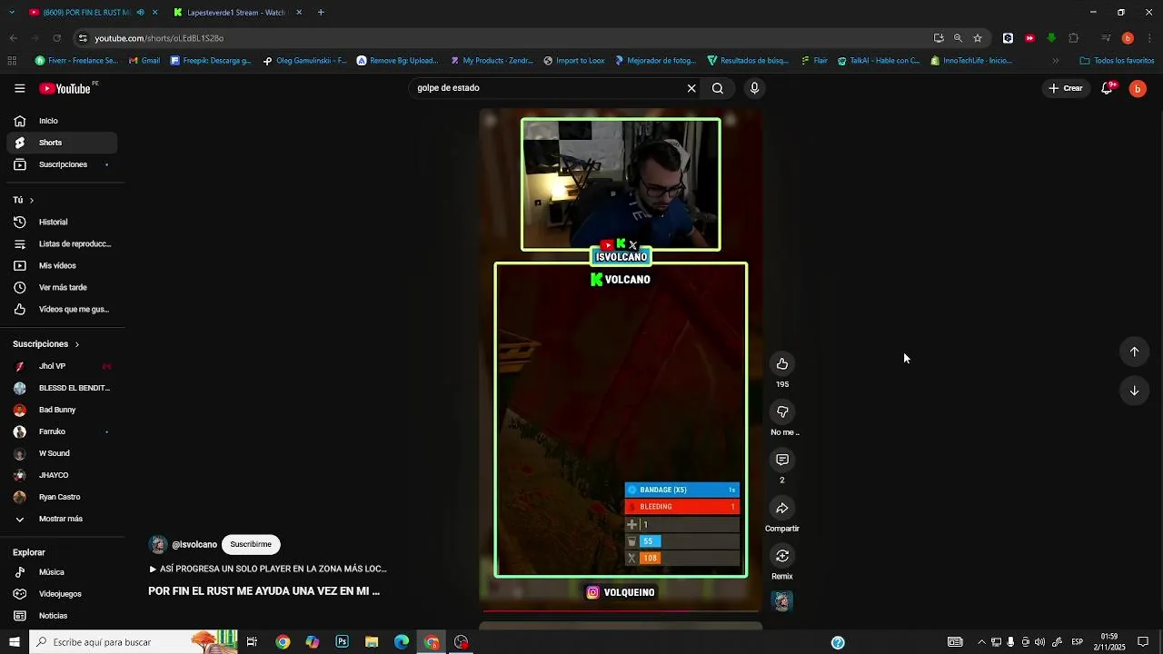Go to the YouTube logo home link
The image size is (1163, 654).
click(65, 88)
